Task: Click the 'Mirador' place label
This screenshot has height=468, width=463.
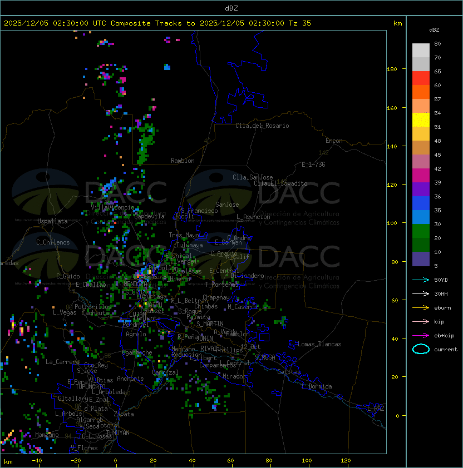Action: 234,376
